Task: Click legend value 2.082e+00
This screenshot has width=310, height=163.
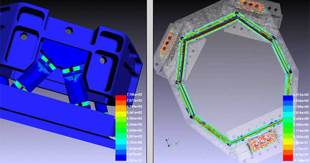Action: (x=301, y=125)
